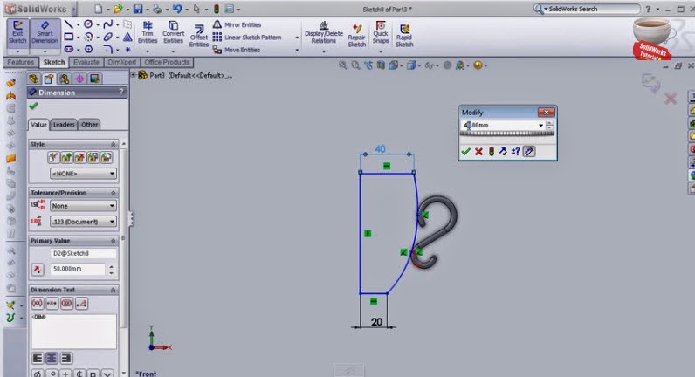Switch to the DimXpert tab
This screenshot has height=377, width=695.
122,63
